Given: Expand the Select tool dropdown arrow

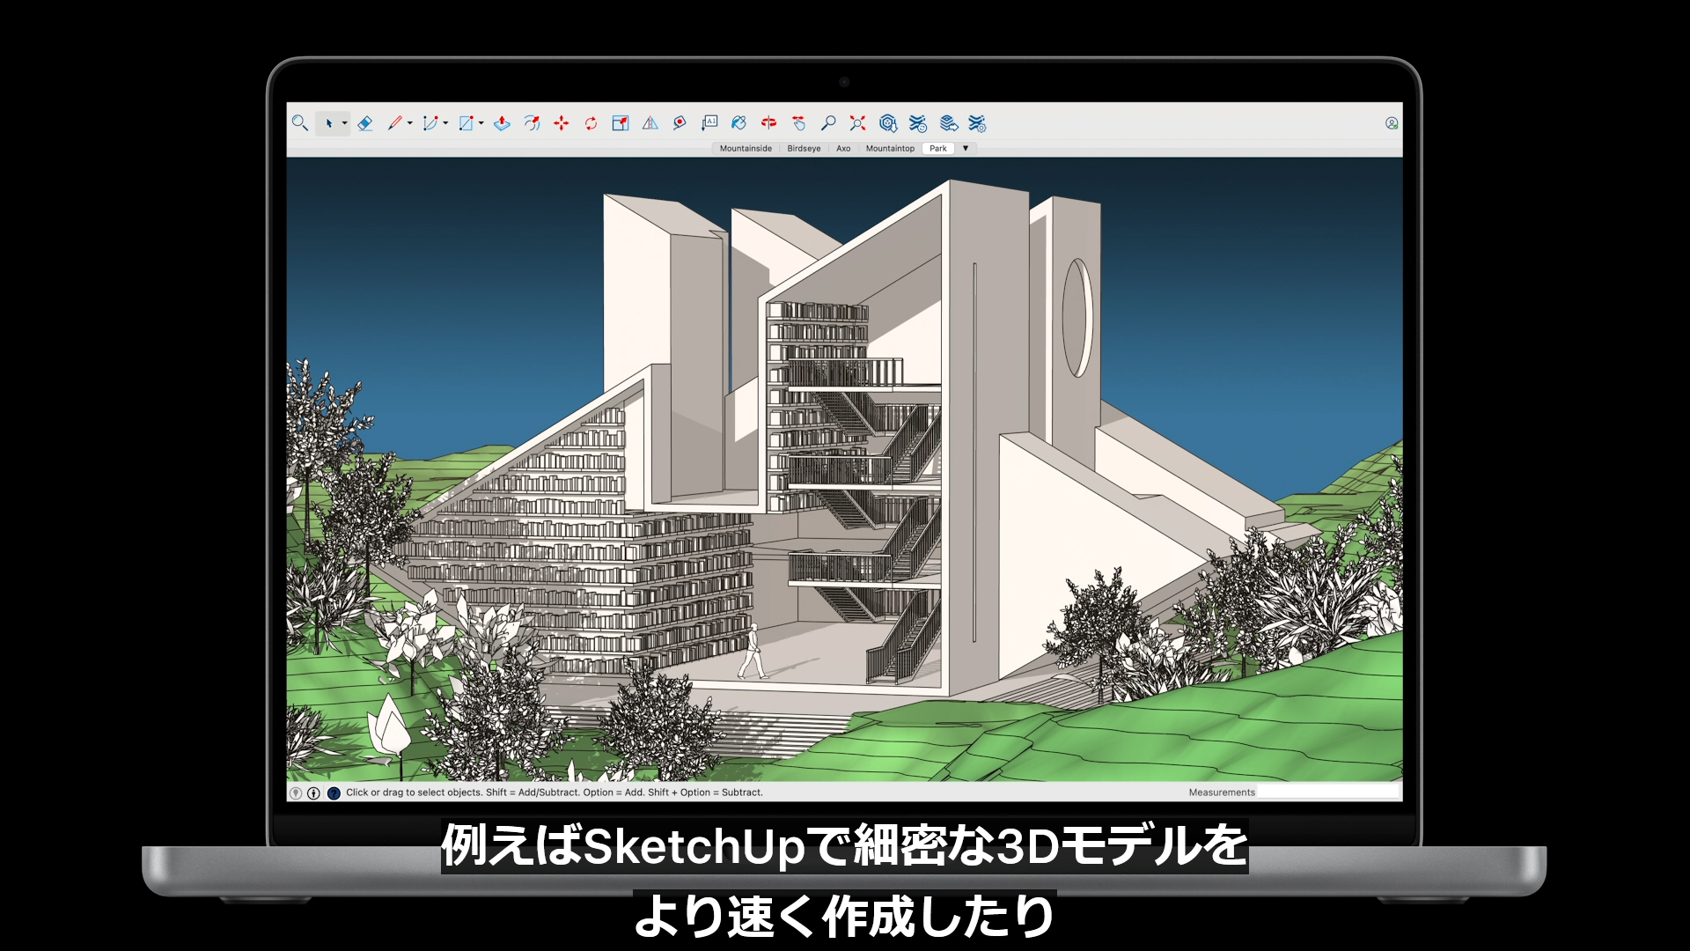Looking at the screenshot, I should click(344, 123).
